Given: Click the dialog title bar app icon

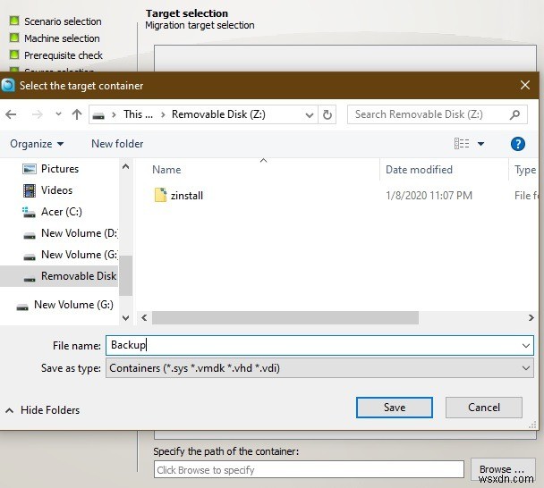Looking at the screenshot, I should (x=8, y=85).
